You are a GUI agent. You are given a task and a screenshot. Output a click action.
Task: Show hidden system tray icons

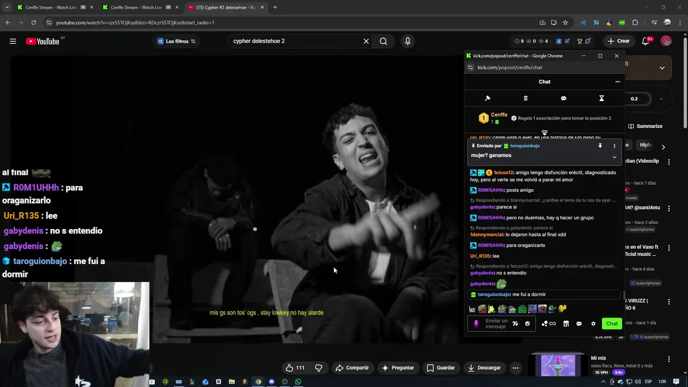click(x=603, y=382)
